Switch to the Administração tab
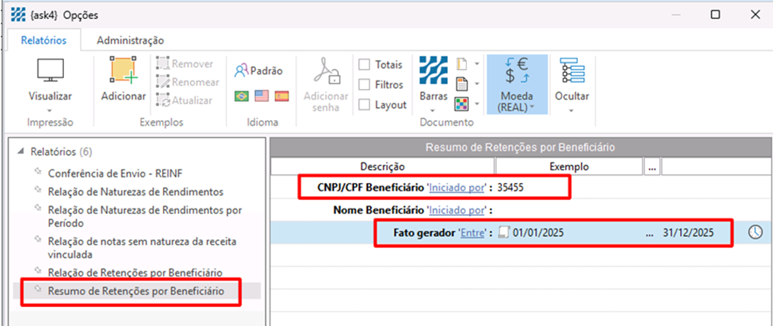Viewport: 773px width, 326px height. click(x=130, y=40)
